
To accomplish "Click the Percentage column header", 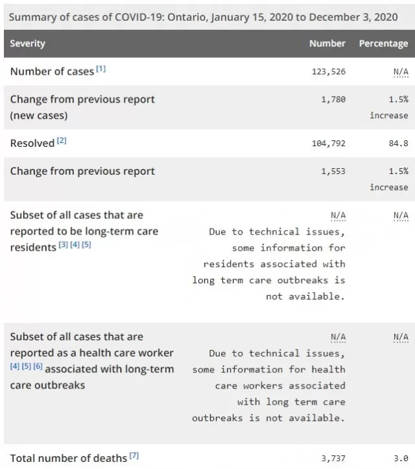I will point(383,44).
